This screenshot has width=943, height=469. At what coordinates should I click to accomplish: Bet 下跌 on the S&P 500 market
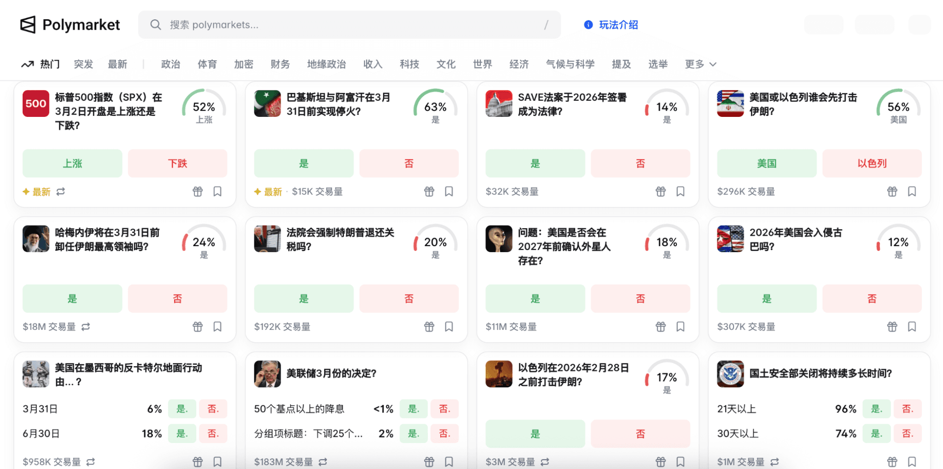click(x=177, y=164)
